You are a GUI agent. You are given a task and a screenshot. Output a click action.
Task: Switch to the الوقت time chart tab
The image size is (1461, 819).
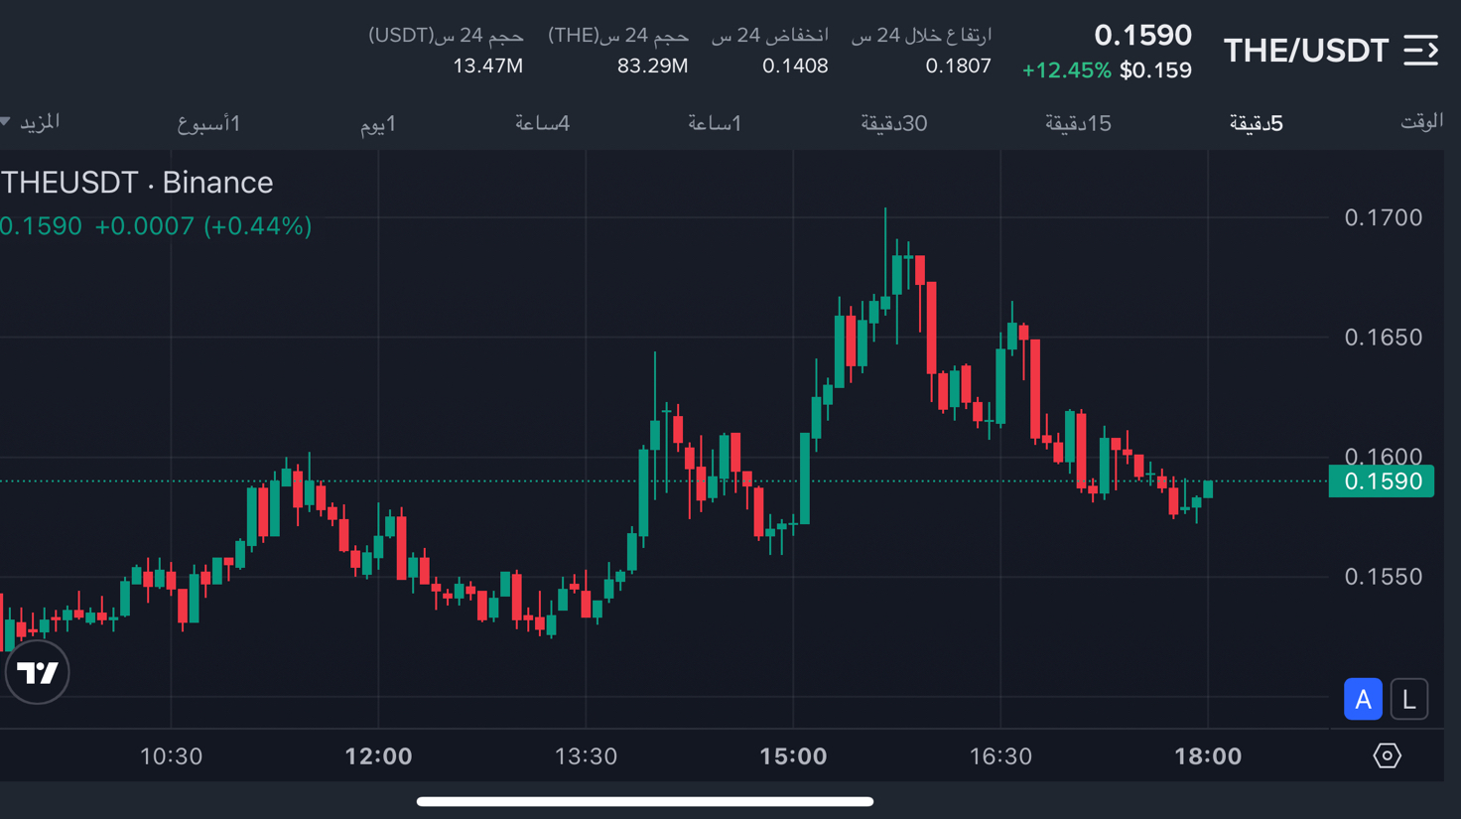click(1421, 122)
